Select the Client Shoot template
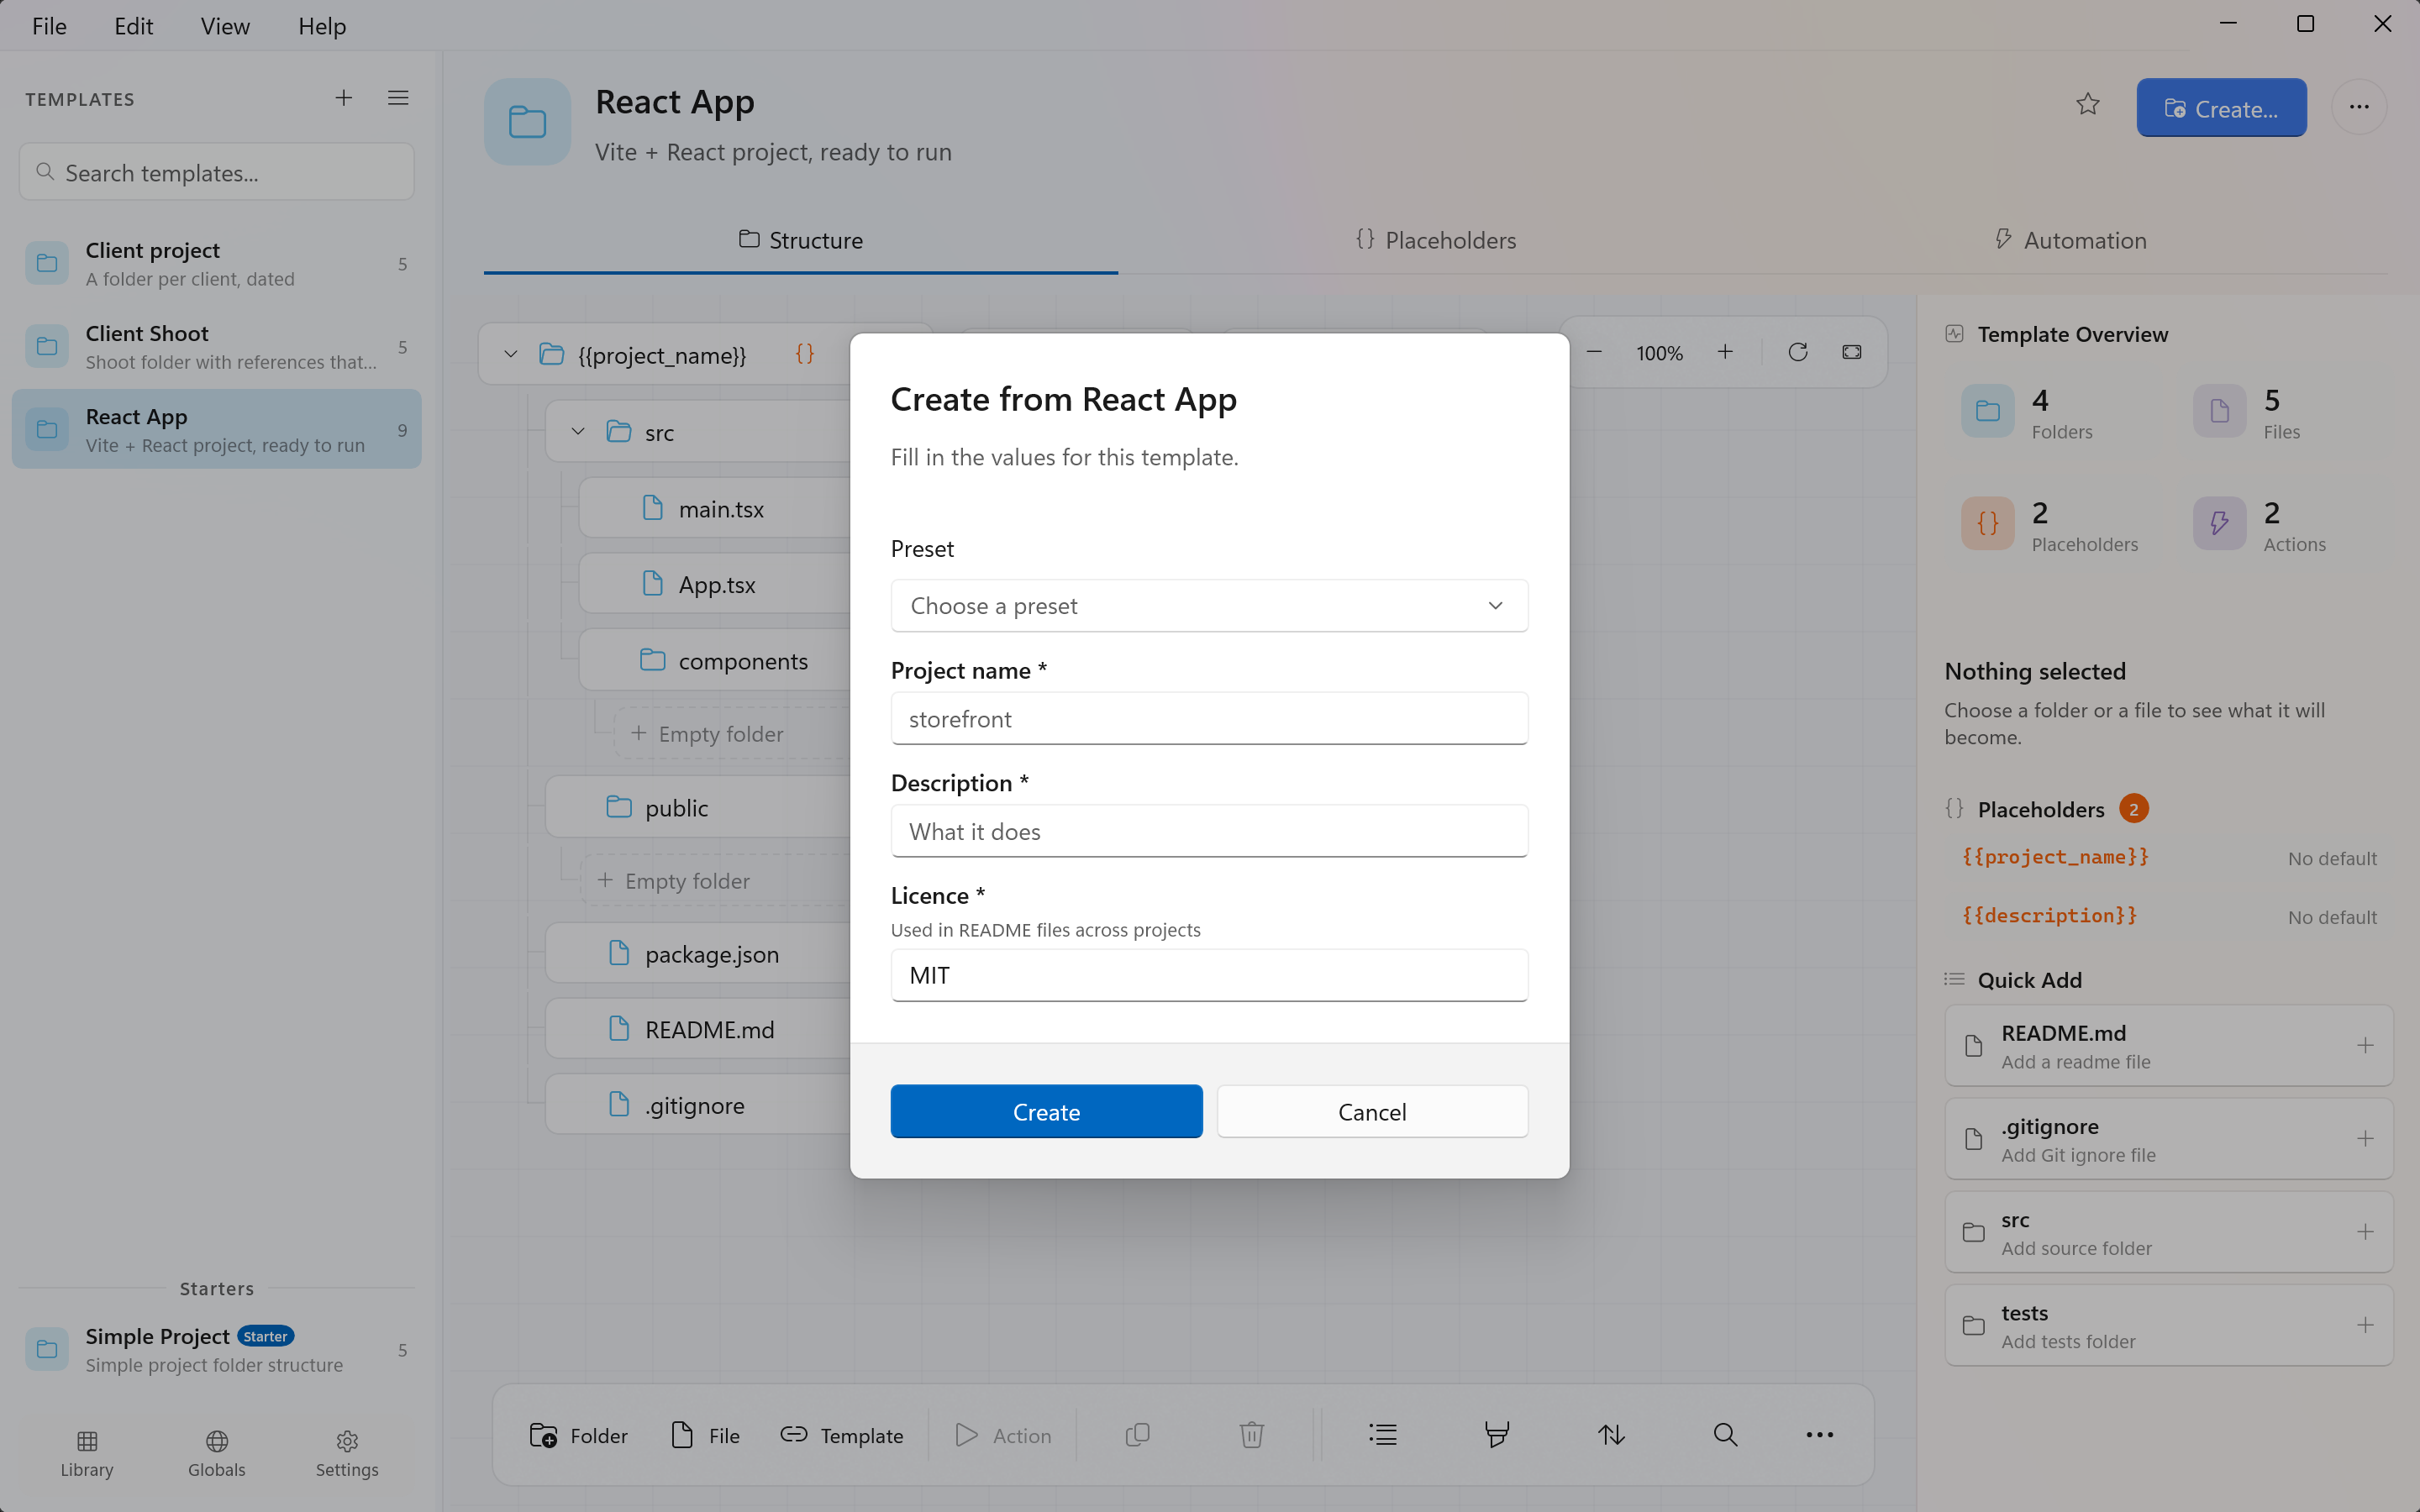 pos(217,347)
